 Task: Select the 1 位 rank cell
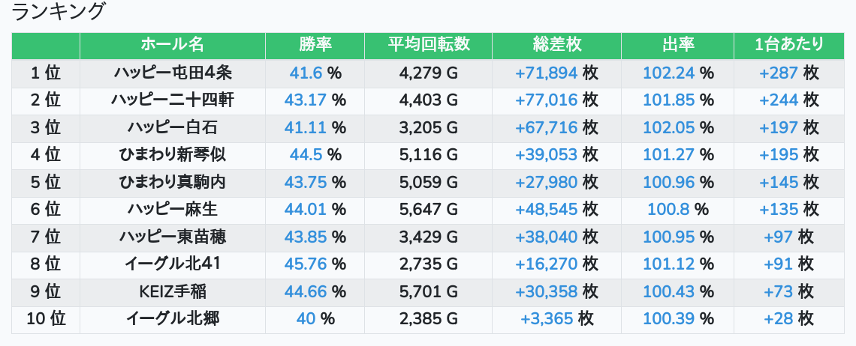[x=46, y=73]
